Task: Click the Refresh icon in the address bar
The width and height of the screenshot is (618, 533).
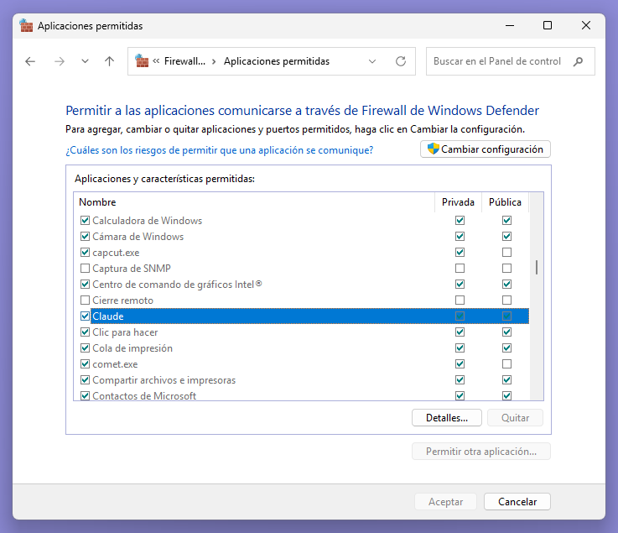Action: click(400, 61)
